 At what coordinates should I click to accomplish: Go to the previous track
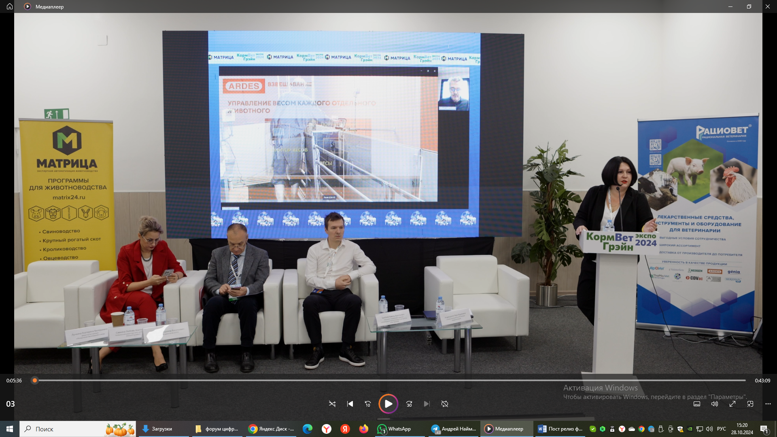(x=350, y=404)
